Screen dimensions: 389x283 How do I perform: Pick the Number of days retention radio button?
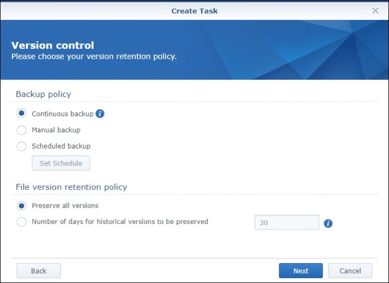pos(22,222)
